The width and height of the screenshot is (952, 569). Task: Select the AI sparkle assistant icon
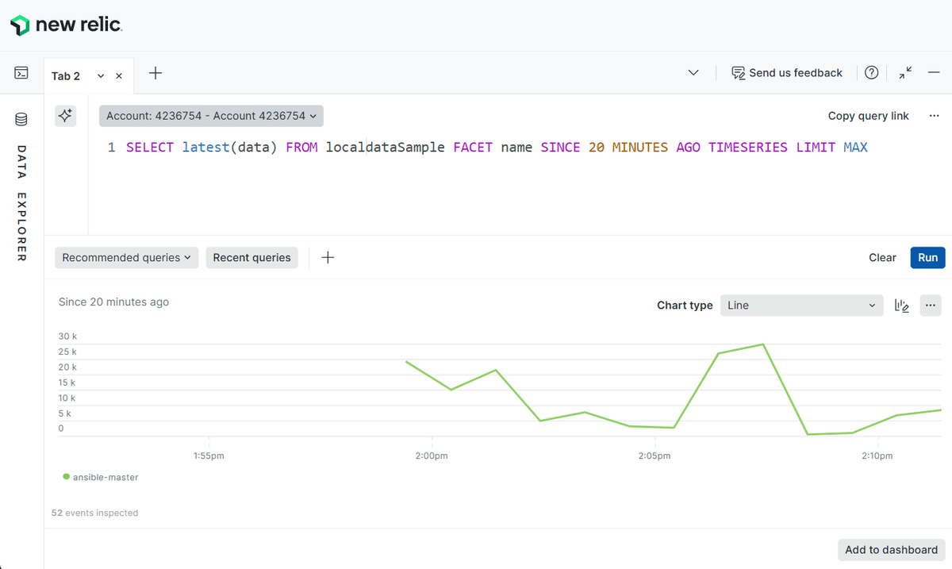pyautogui.click(x=65, y=115)
